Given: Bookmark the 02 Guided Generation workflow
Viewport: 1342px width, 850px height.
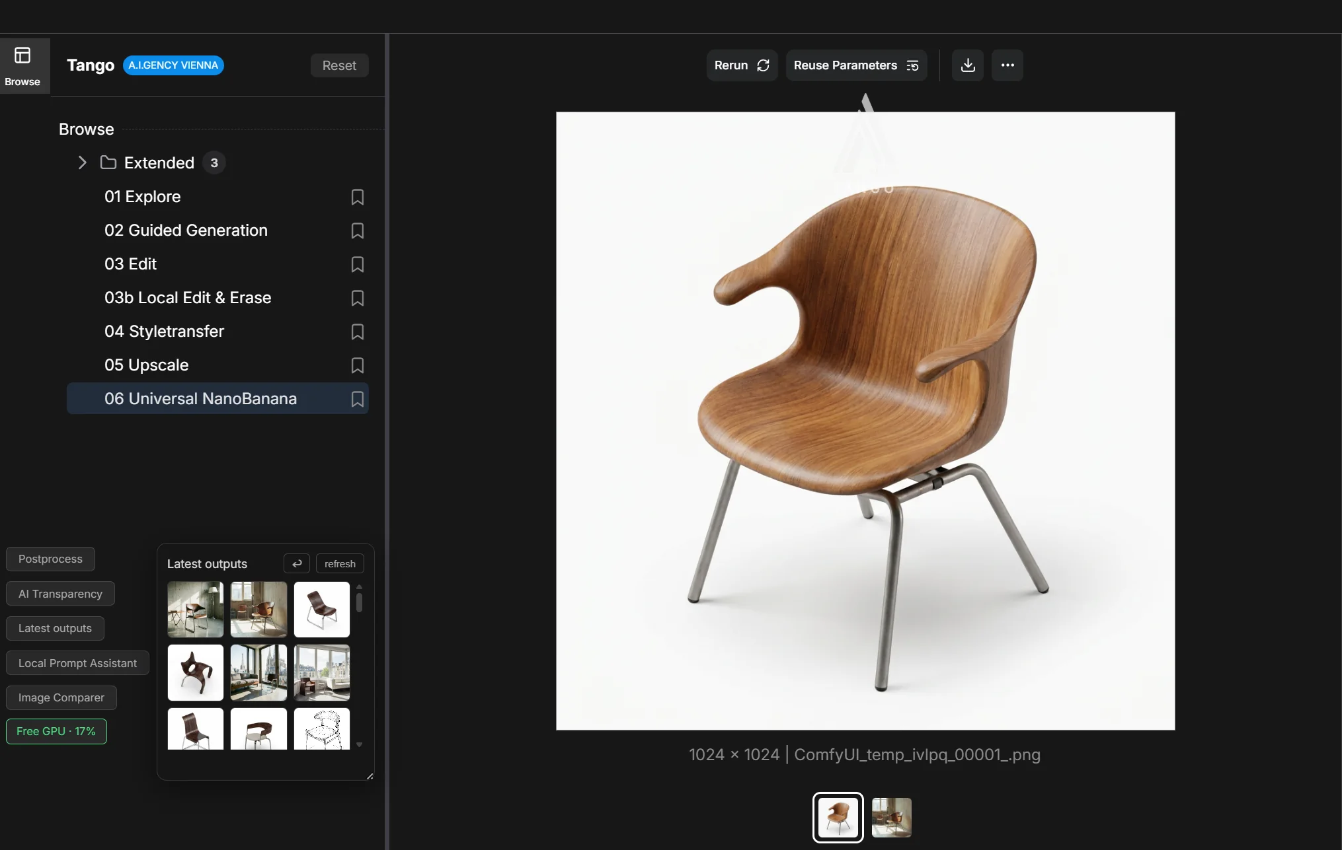Looking at the screenshot, I should click(x=357, y=230).
